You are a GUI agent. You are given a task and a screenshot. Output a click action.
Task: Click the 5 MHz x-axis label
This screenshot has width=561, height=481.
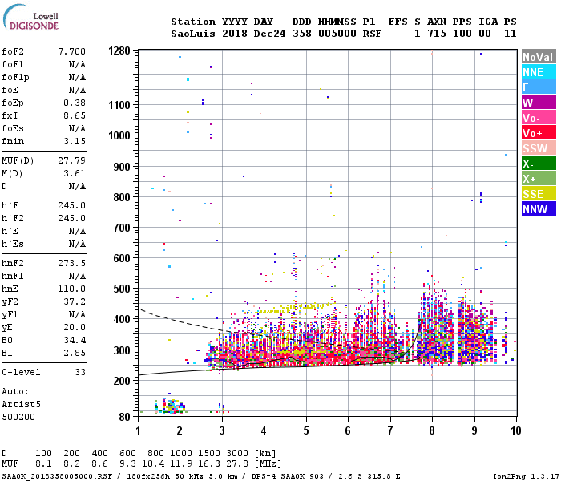click(306, 430)
